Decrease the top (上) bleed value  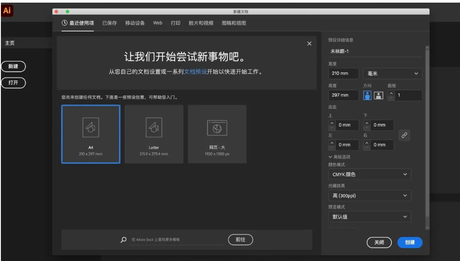[x=332, y=127]
